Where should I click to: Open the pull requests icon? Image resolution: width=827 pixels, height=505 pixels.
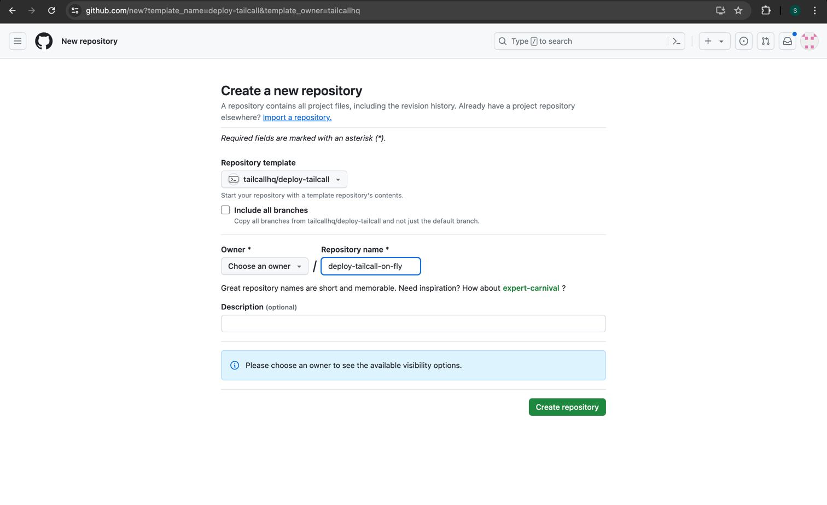coord(765,41)
